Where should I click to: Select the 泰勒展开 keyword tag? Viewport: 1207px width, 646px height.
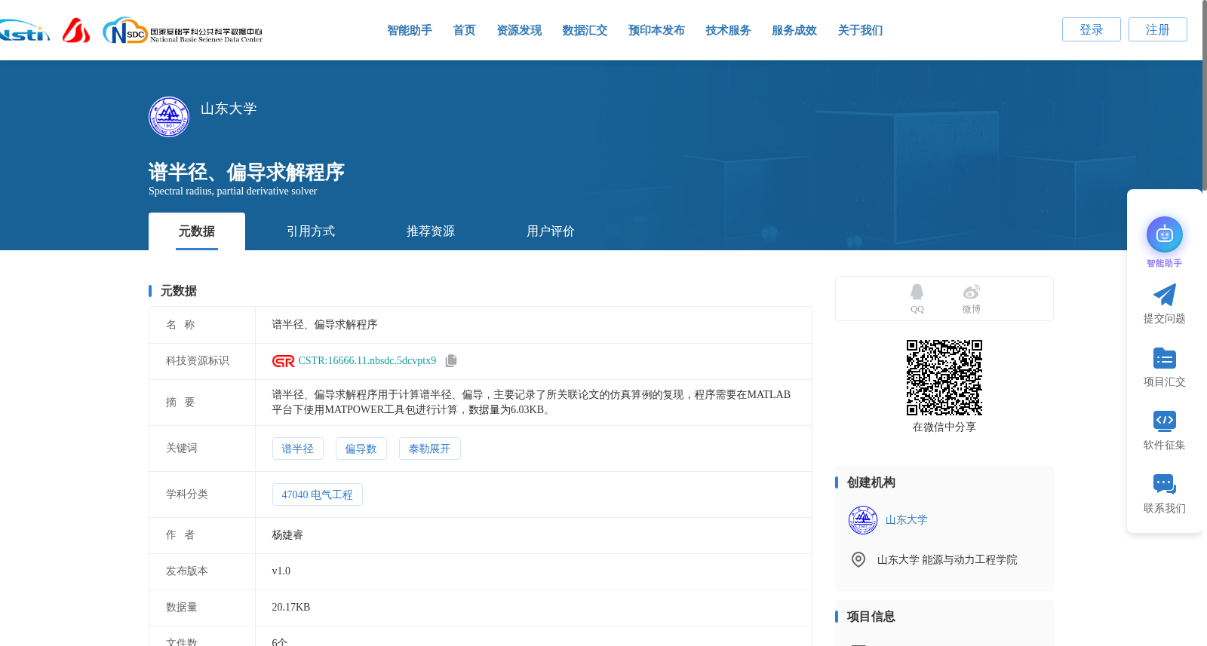click(430, 449)
